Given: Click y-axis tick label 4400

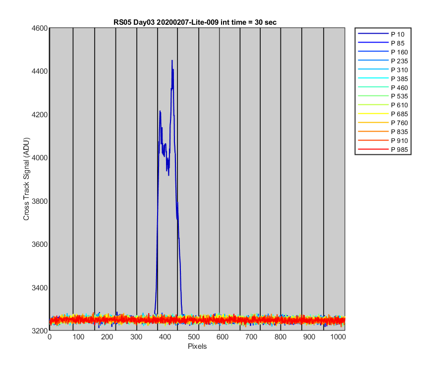Looking at the screenshot, I should coord(40,72).
